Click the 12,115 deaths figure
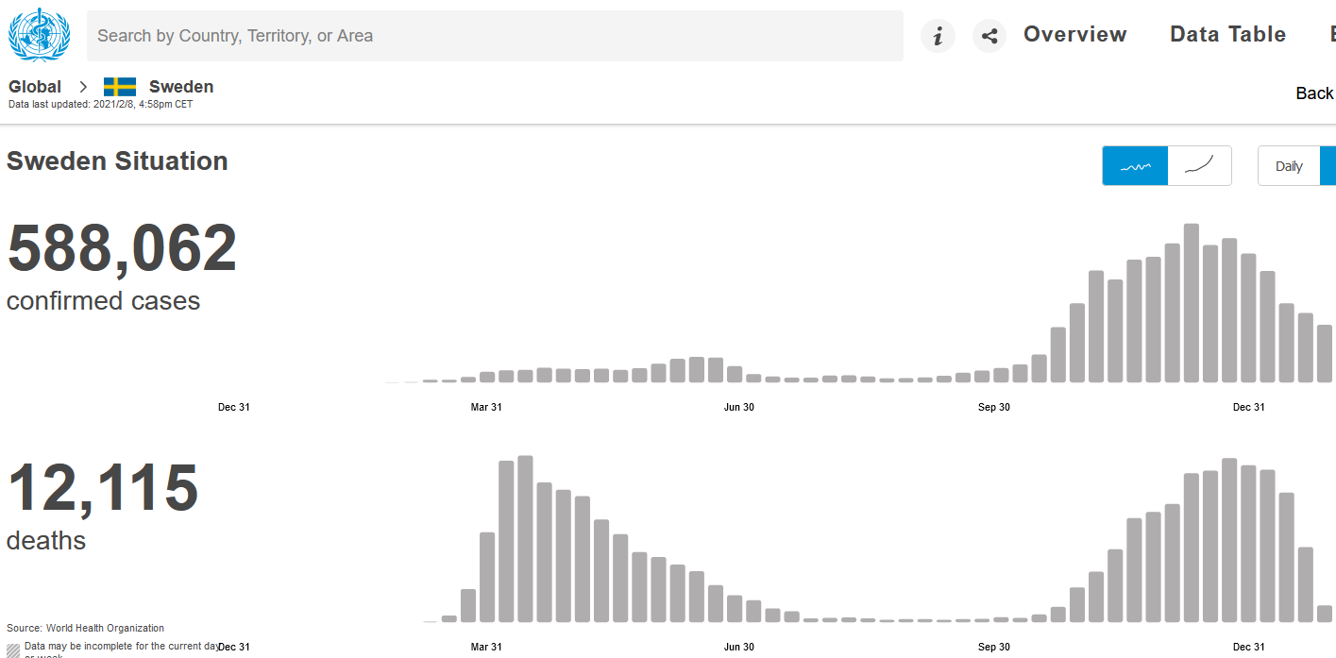 103,488
